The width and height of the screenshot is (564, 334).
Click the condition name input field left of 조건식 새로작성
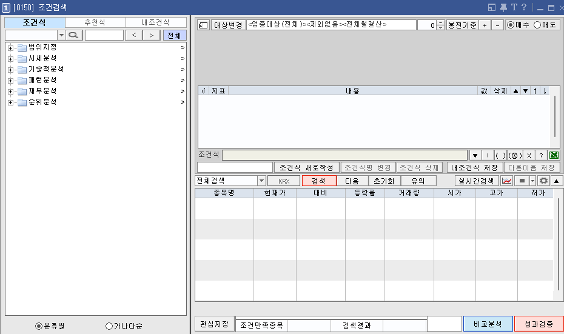coord(235,167)
